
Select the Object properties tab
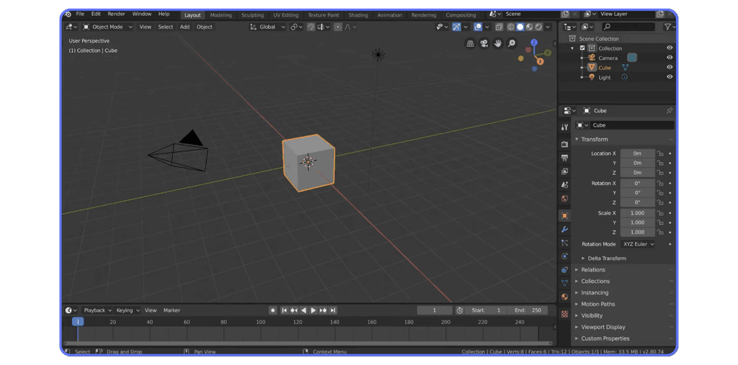(565, 216)
